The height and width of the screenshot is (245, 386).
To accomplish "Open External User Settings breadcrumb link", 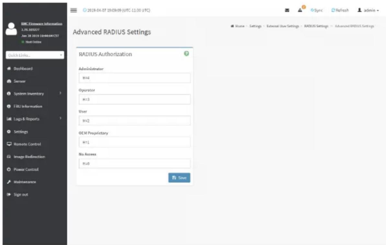I will (x=283, y=26).
